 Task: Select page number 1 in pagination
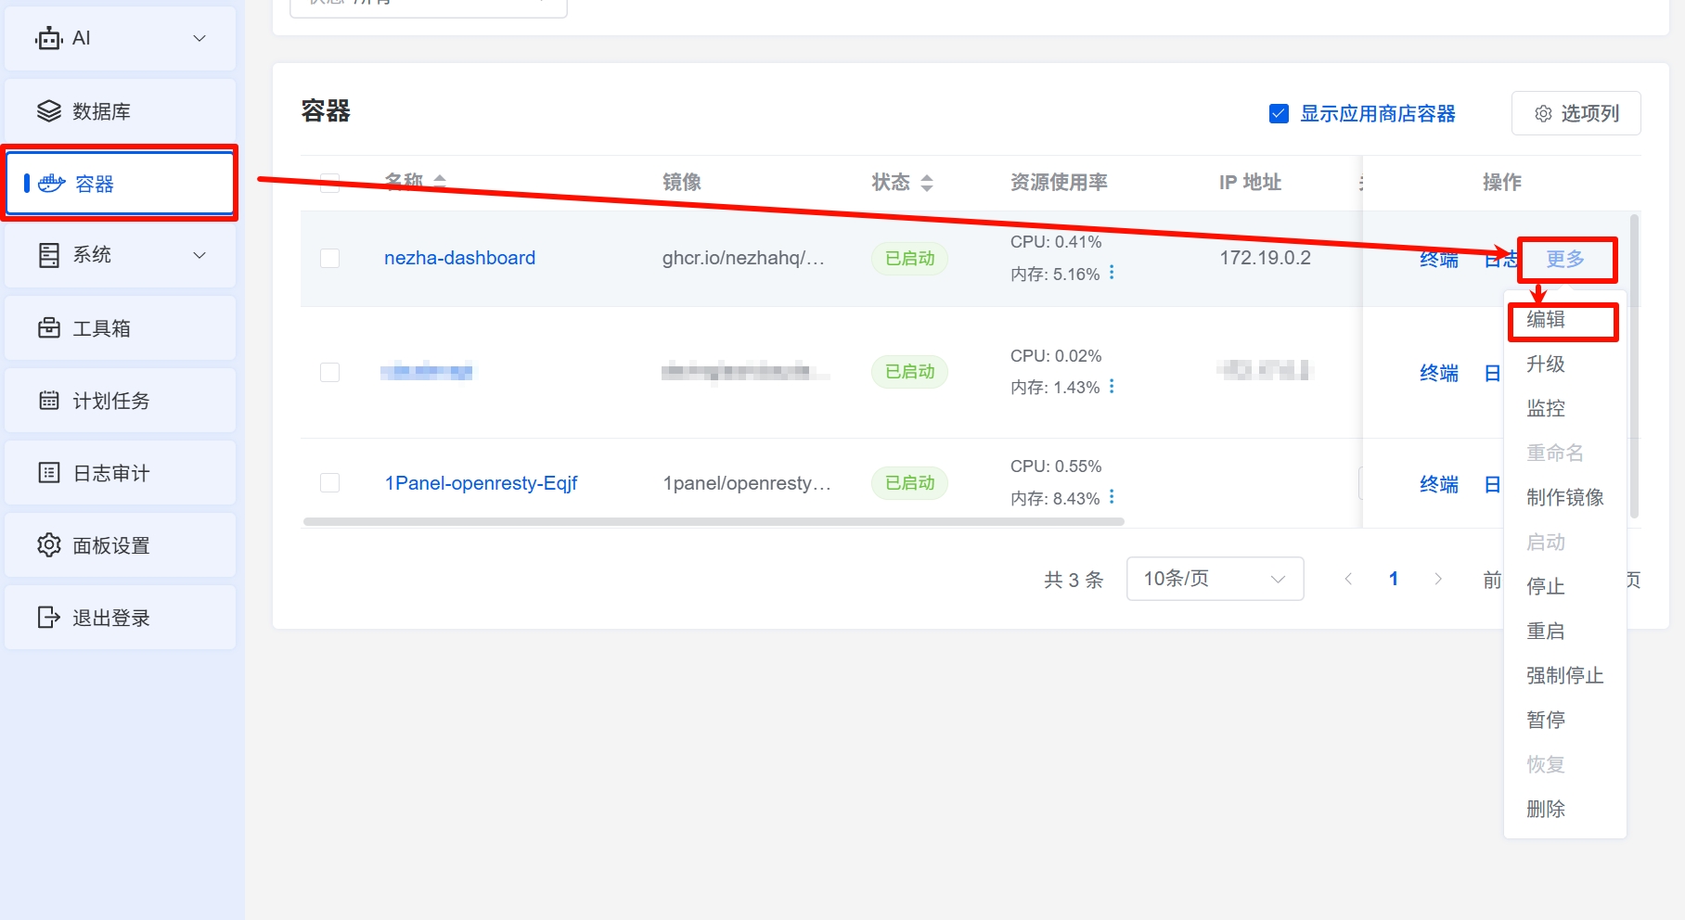click(1394, 579)
